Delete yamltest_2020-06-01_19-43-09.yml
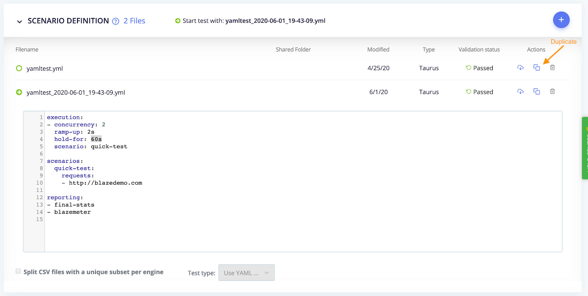Screen dimensions: 588x296 coord(552,91)
